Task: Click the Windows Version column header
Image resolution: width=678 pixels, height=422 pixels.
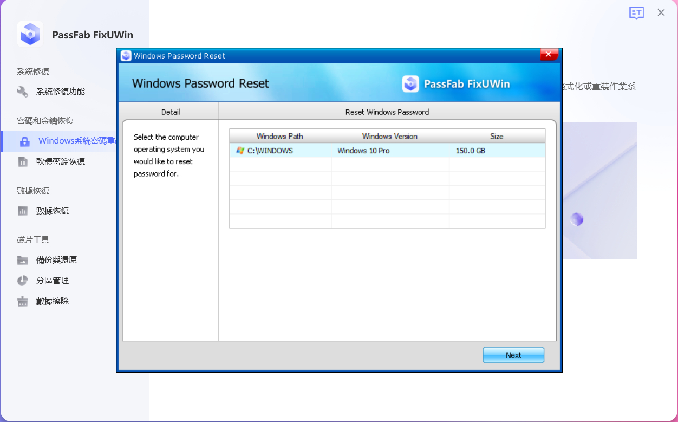Action: point(389,136)
